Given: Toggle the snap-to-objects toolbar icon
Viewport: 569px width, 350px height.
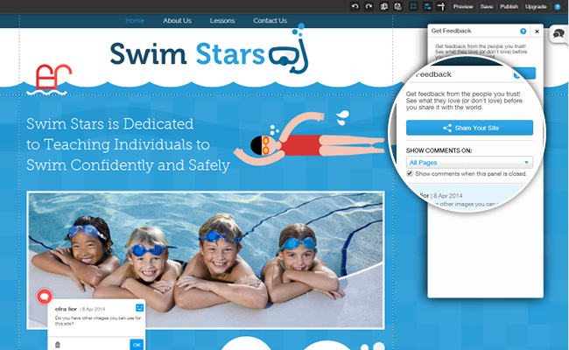Looking at the screenshot, I should [x=427, y=6].
